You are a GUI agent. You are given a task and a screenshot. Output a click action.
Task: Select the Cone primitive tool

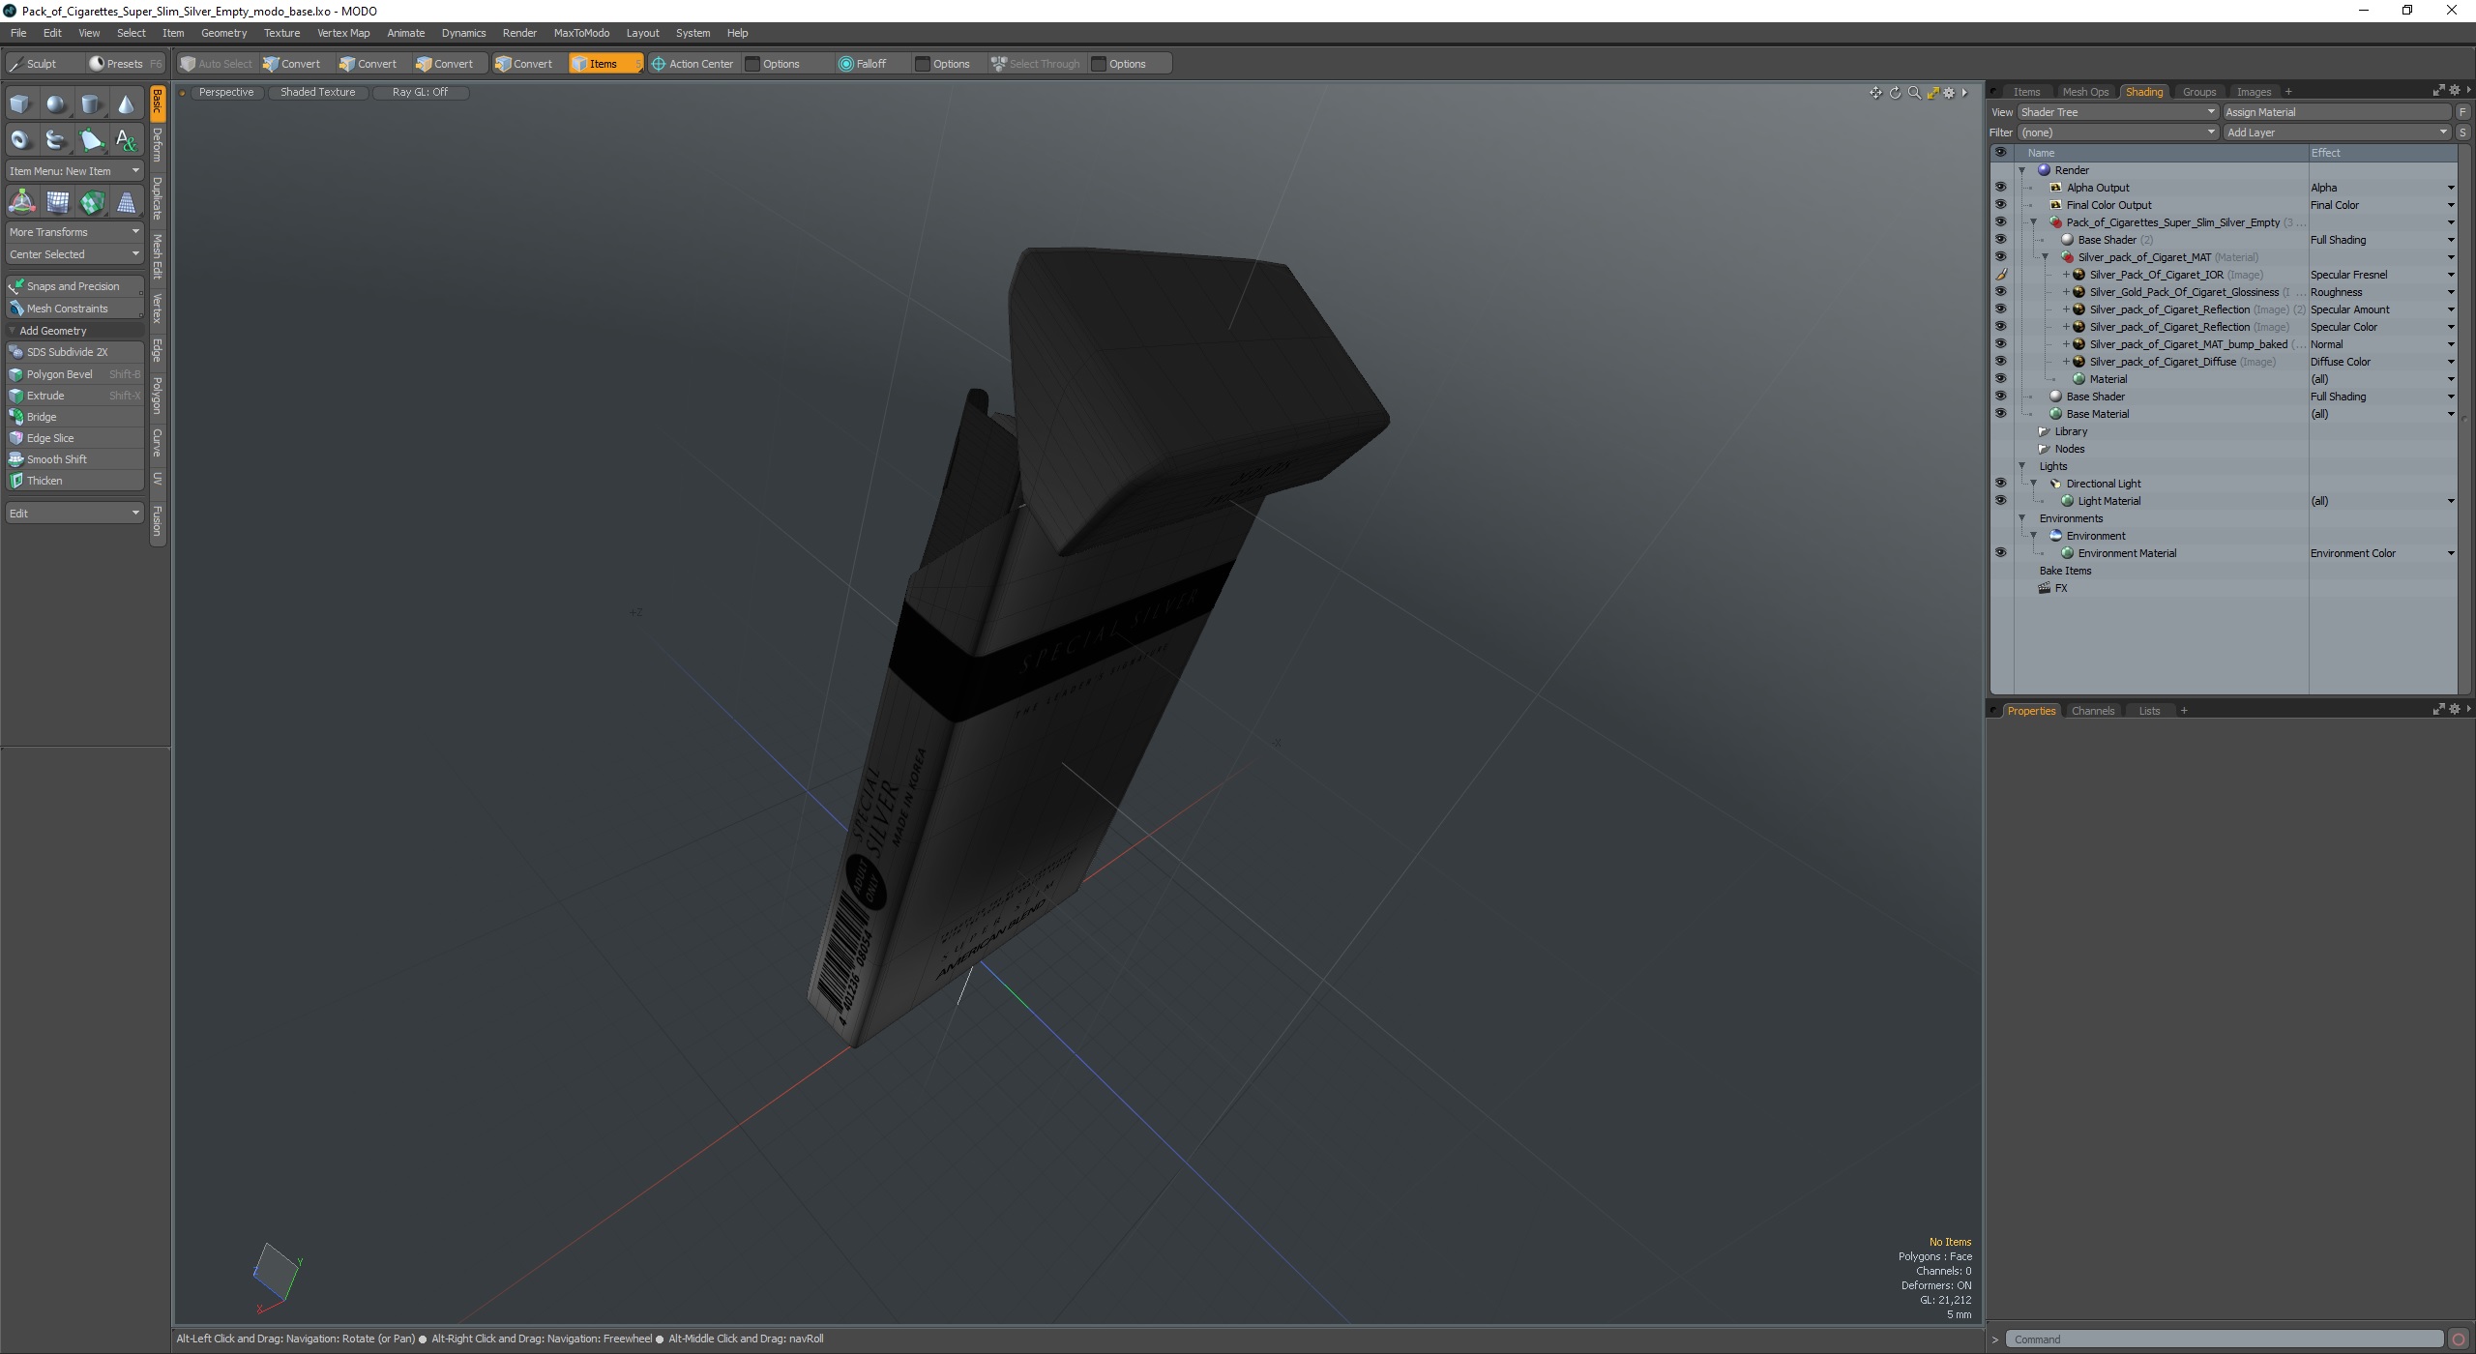click(x=126, y=104)
